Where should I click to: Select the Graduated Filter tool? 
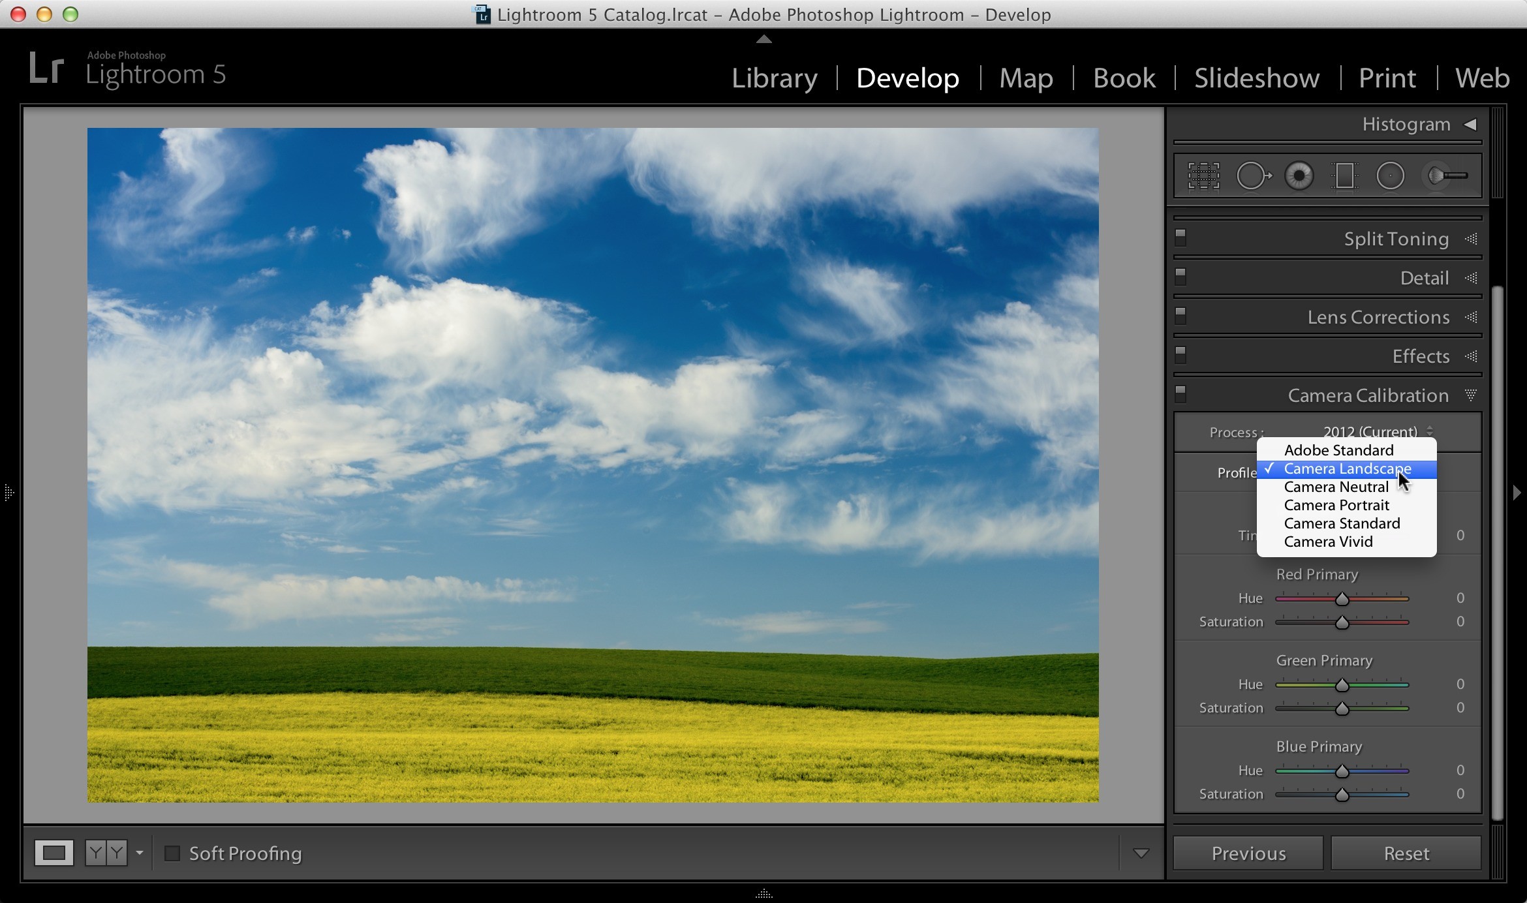click(x=1344, y=176)
